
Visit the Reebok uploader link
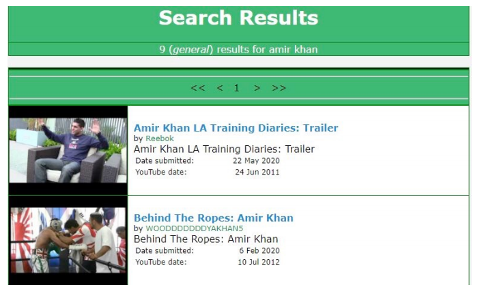click(x=160, y=138)
